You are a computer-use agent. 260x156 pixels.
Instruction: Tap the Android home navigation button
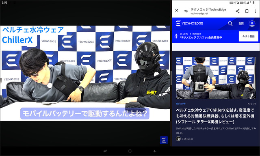click(x=130, y=151)
